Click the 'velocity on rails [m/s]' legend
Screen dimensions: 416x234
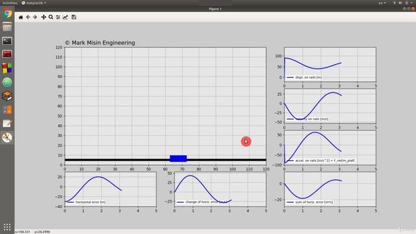pos(307,119)
